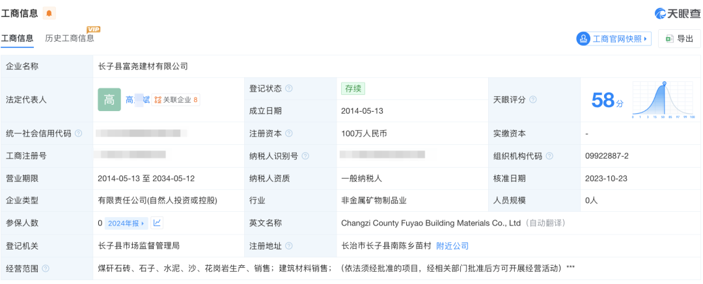Click the score distribution chart
The image size is (703, 284).
pos(663,99)
